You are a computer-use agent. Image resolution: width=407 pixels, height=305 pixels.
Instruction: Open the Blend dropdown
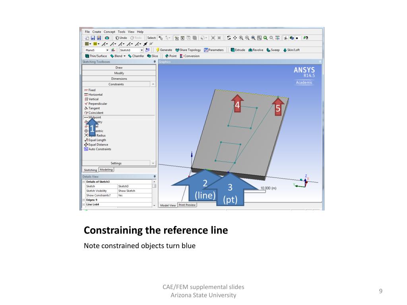coord(124,56)
